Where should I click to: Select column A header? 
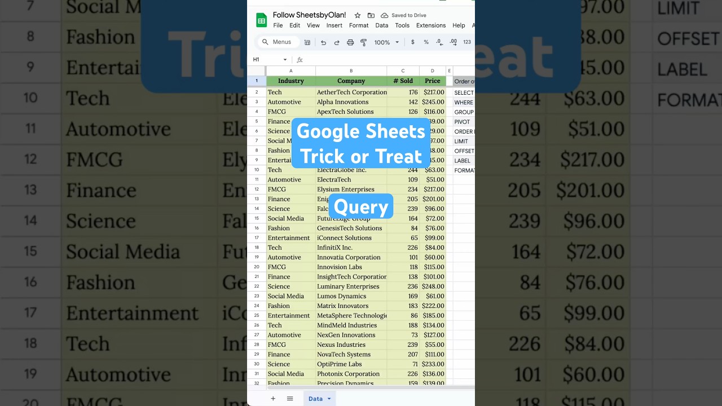(x=291, y=71)
